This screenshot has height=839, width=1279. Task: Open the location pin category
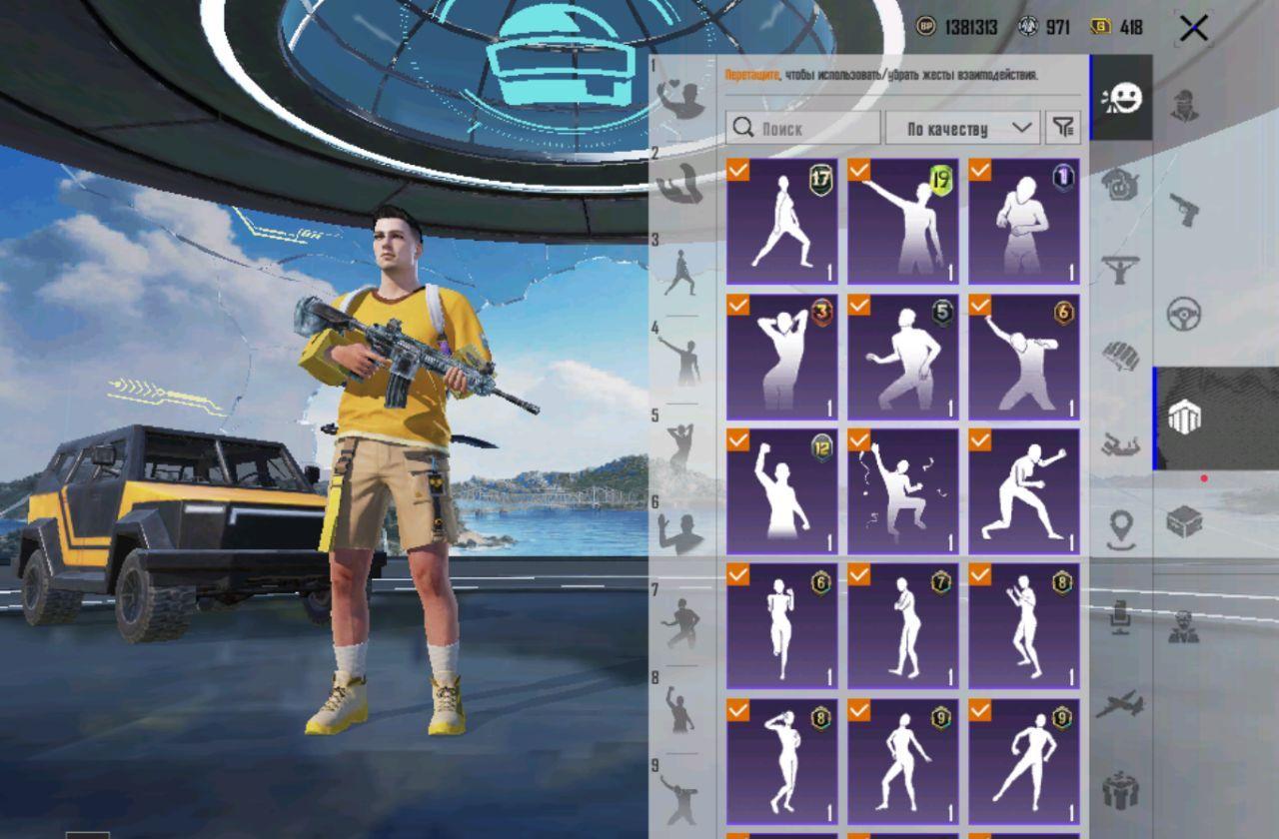pos(1121,529)
